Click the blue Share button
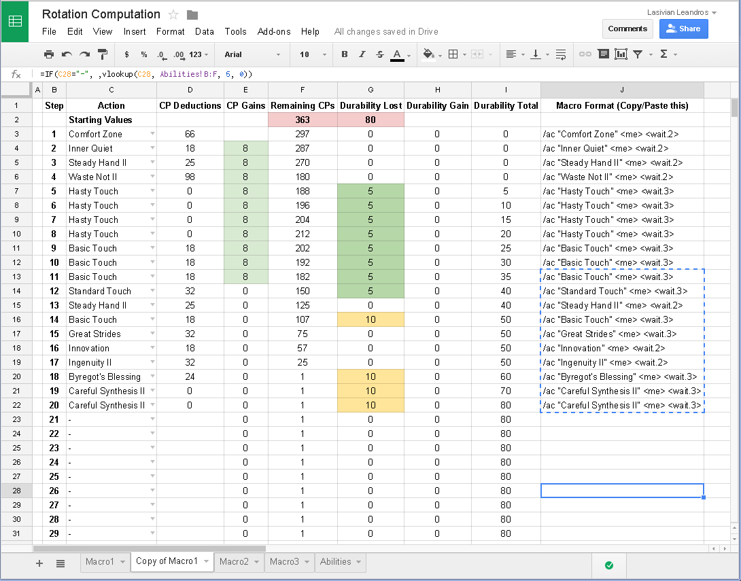Viewport: 741px width, 581px height. (683, 29)
